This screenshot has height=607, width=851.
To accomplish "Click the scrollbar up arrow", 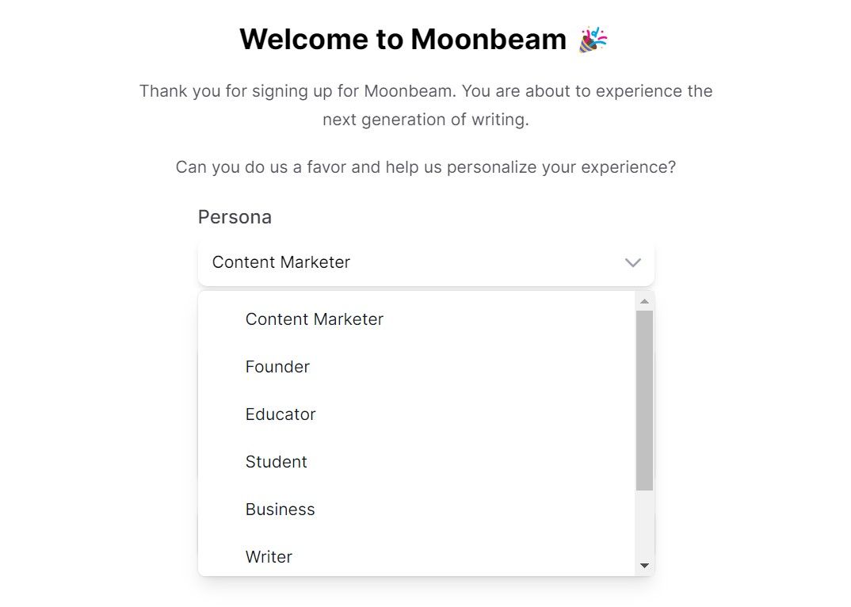I will [x=644, y=300].
